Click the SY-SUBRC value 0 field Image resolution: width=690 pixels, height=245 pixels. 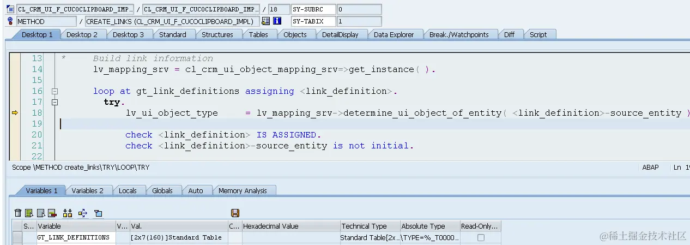coord(359,9)
